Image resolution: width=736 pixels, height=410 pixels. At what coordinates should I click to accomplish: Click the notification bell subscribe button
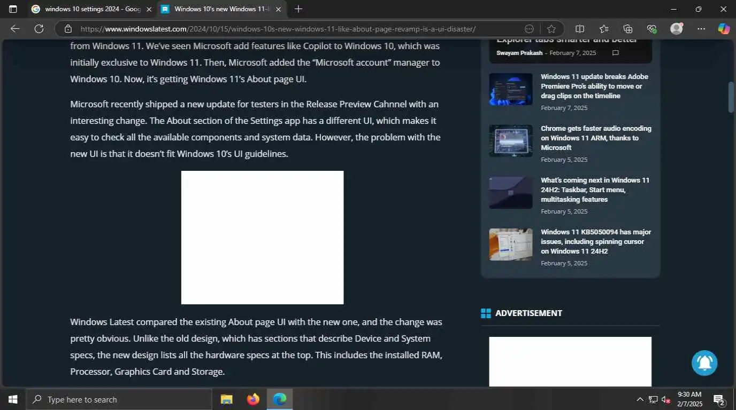[x=704, y=363]
